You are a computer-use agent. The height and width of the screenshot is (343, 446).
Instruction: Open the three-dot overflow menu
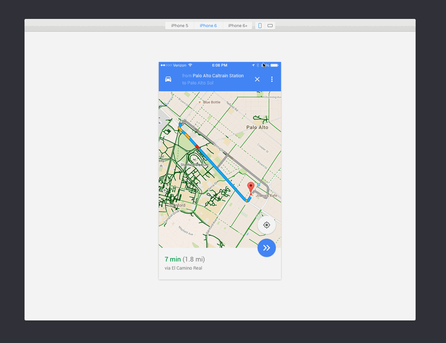[272, 79]
